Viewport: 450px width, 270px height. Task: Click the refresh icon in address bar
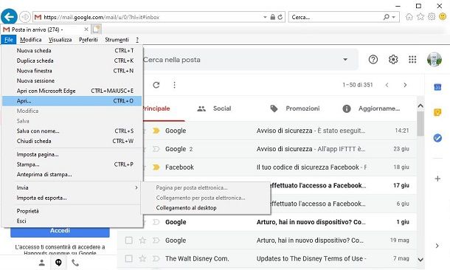pos(280,17)
